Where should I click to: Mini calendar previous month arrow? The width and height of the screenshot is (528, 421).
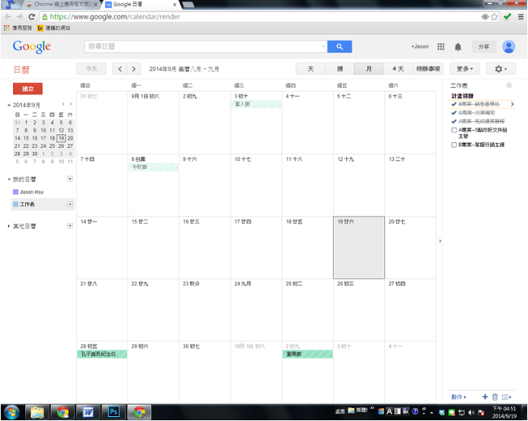[x=63, y=104]
